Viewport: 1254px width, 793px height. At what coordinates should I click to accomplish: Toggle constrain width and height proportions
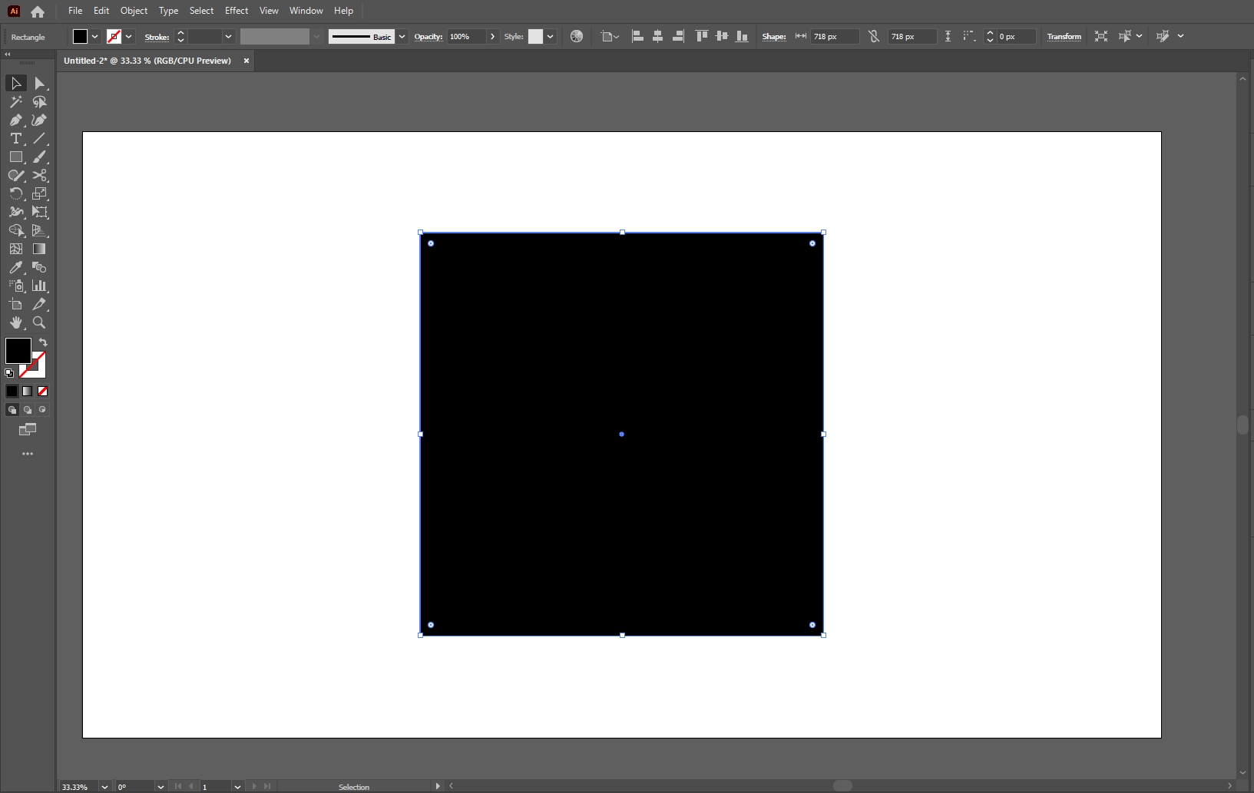873,36
